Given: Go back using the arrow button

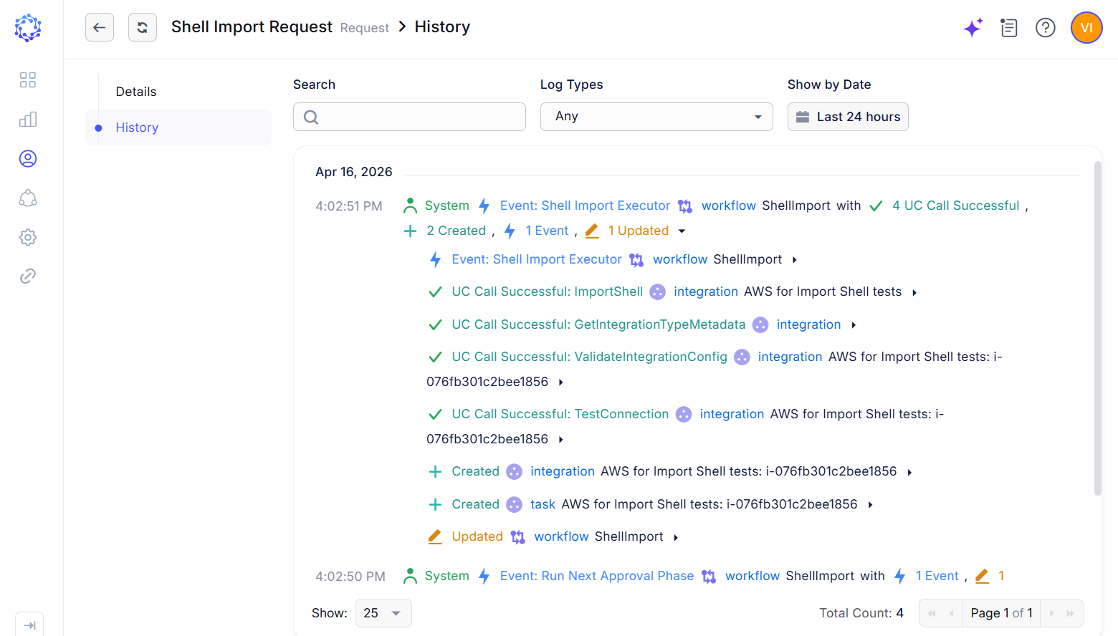Looking at the screenshot, I should pyautogui.click(x=100, y=27).
